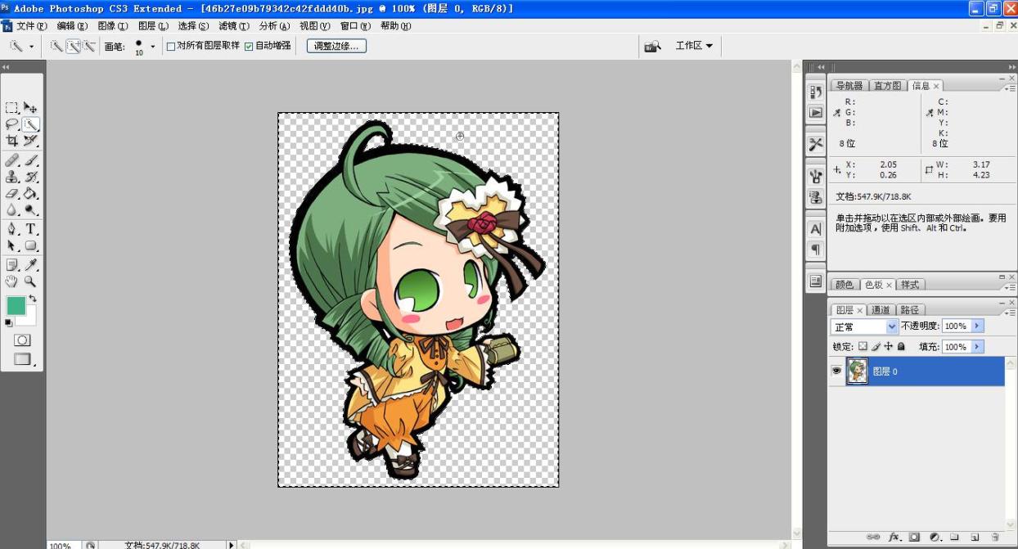Click the 调整边缘 button

[337, 46]
